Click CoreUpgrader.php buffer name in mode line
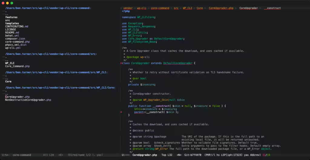This screenshot has height=160, width=310. [145, 155]
